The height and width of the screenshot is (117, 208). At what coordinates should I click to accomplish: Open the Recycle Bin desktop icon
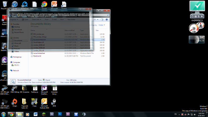[5, 5]
